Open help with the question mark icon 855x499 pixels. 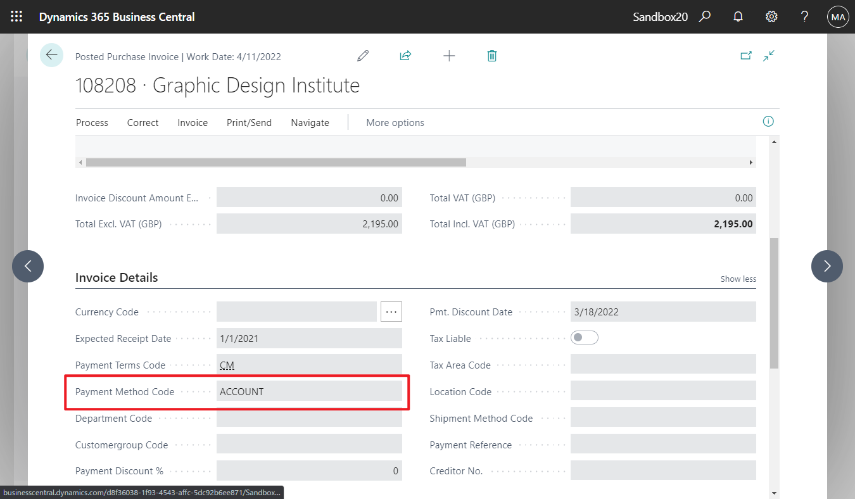[x=804, y=16]
